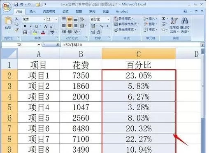Screen dimensions: 209x153
Task: Open Excel help question mark
Action: 185,12
